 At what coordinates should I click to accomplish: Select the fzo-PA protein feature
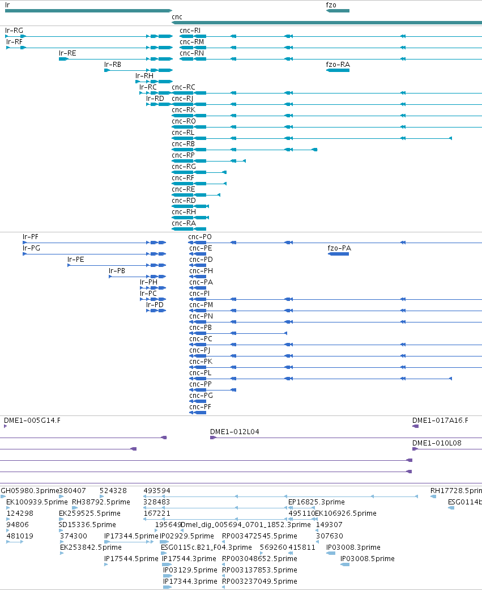pos(338,254)
